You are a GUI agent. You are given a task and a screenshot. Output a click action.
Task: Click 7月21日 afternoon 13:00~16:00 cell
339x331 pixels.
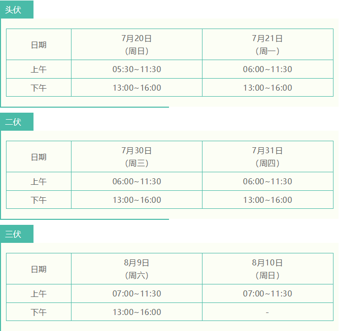tap(267, 88)
